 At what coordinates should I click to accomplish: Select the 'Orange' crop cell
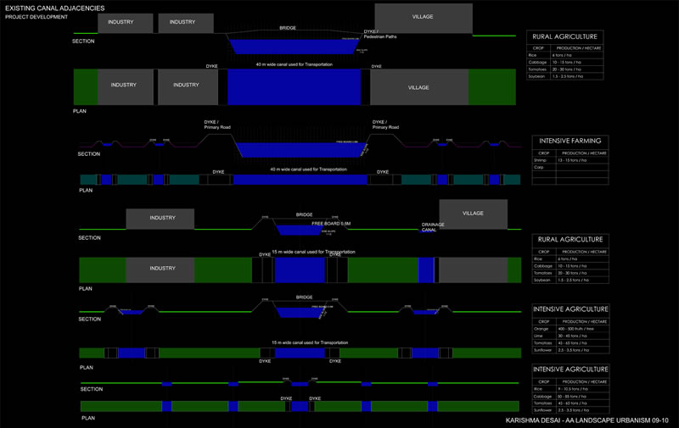[x=541, y=329]
